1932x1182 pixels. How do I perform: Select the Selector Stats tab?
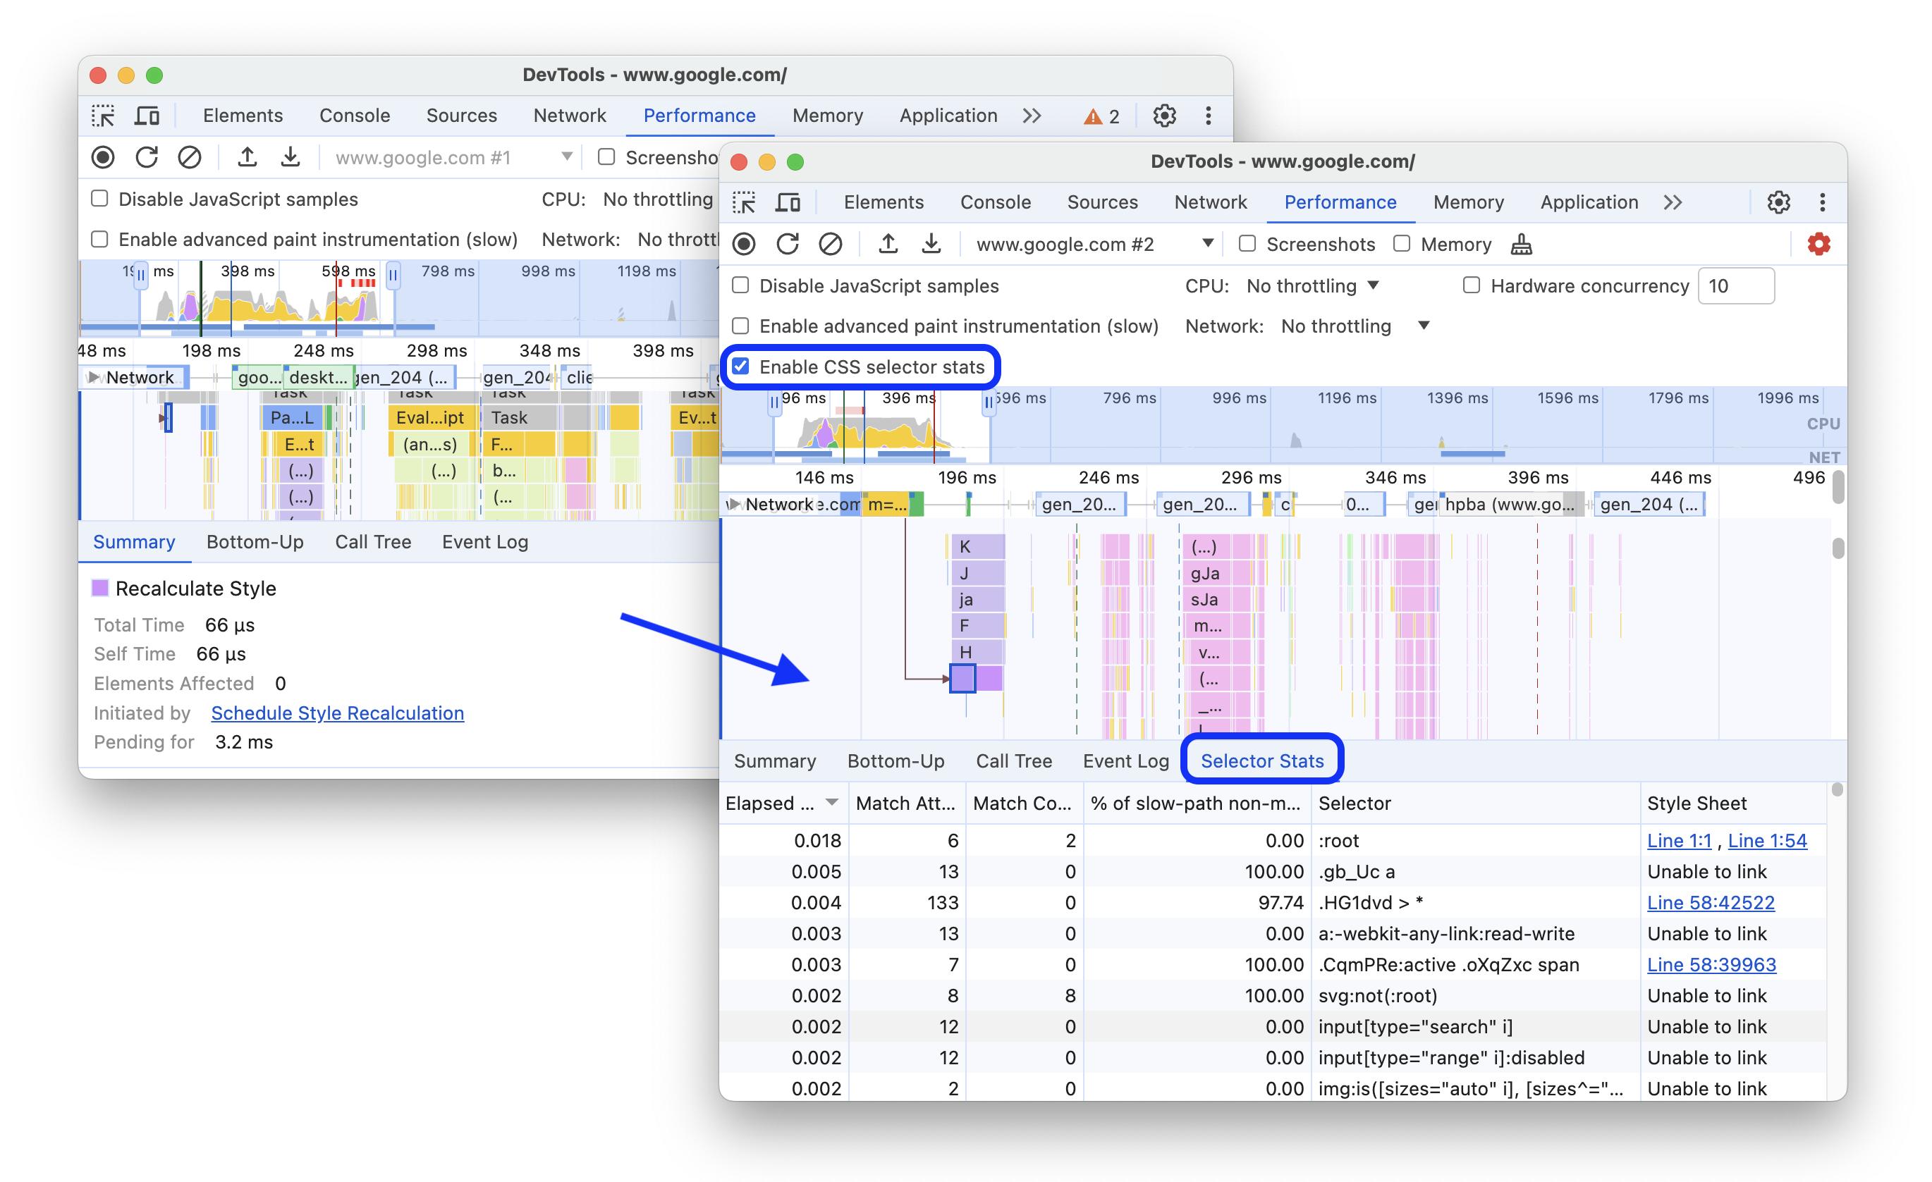coord(1259,760)
